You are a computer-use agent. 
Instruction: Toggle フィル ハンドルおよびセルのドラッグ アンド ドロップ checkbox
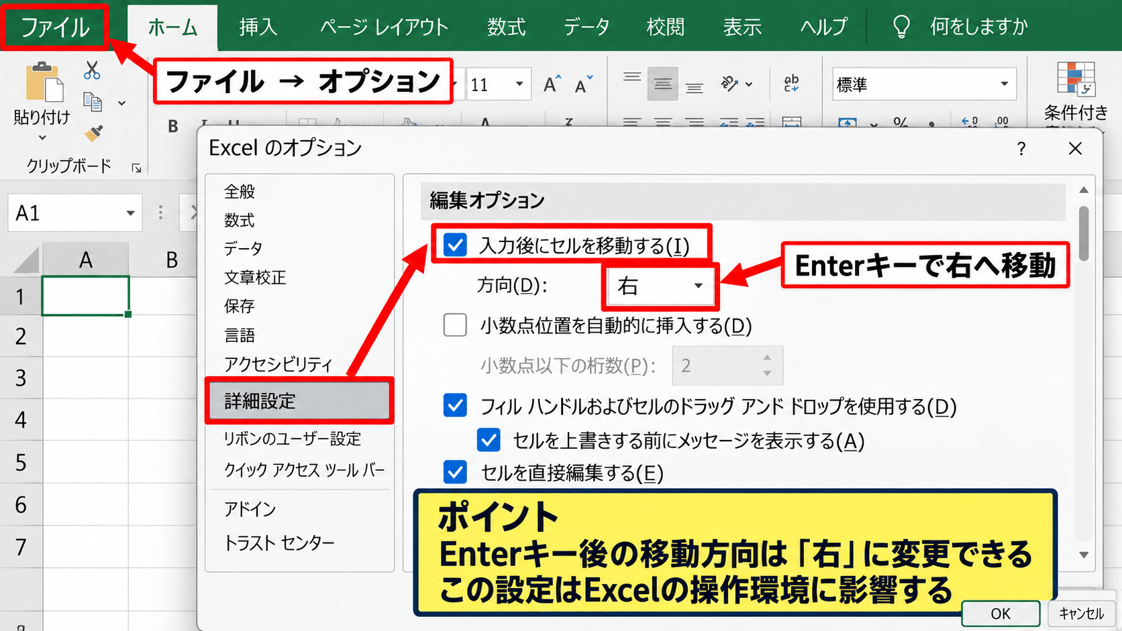click(x=456, y=406)
